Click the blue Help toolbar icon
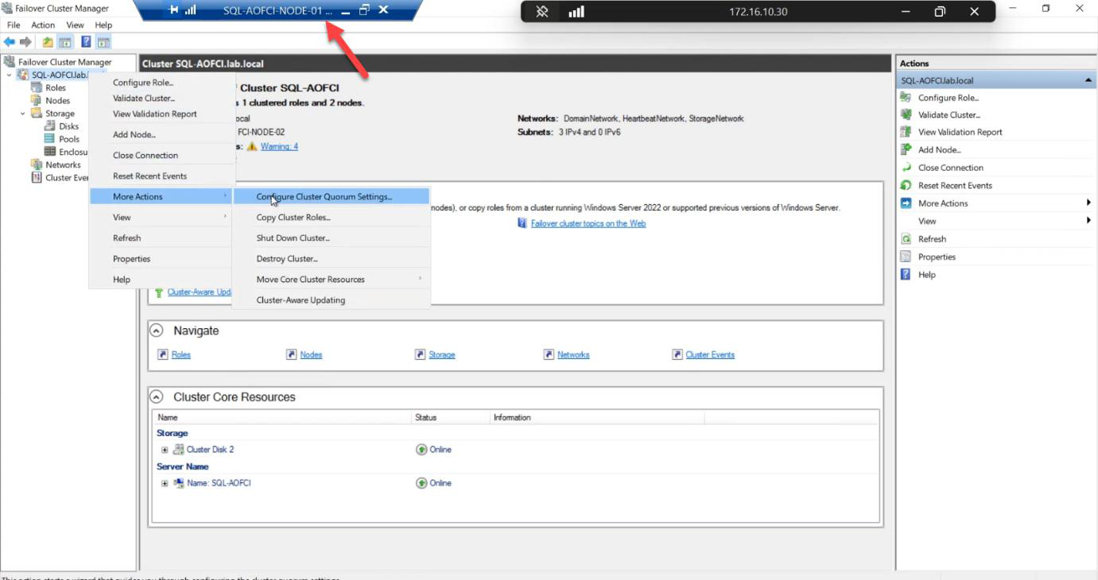The image size is (1098, 580). pos(86,42)
